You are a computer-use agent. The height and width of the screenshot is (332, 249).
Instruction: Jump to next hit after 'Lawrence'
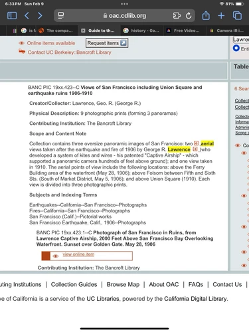click(195, 149)
